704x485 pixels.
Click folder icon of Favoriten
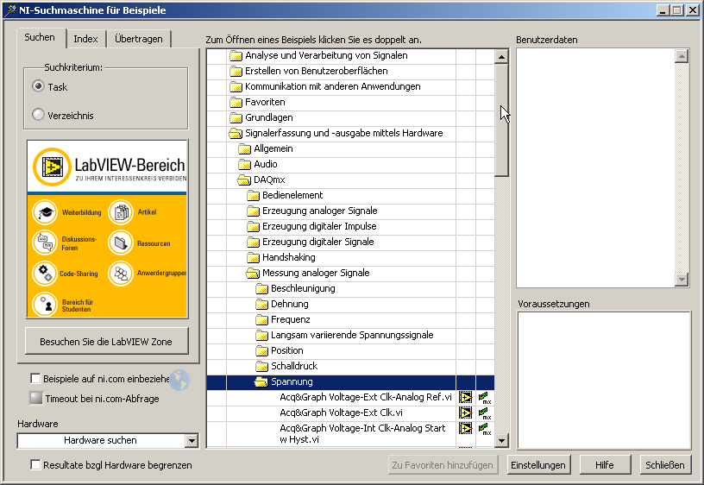tap(236, 103)
